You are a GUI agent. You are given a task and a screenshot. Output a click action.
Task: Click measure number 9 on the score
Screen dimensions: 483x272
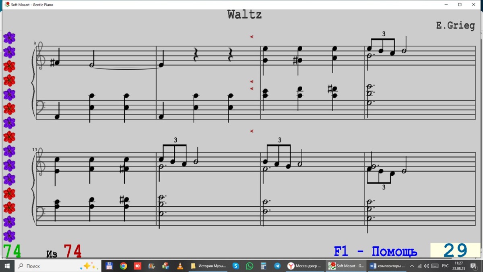coord(35,44)
